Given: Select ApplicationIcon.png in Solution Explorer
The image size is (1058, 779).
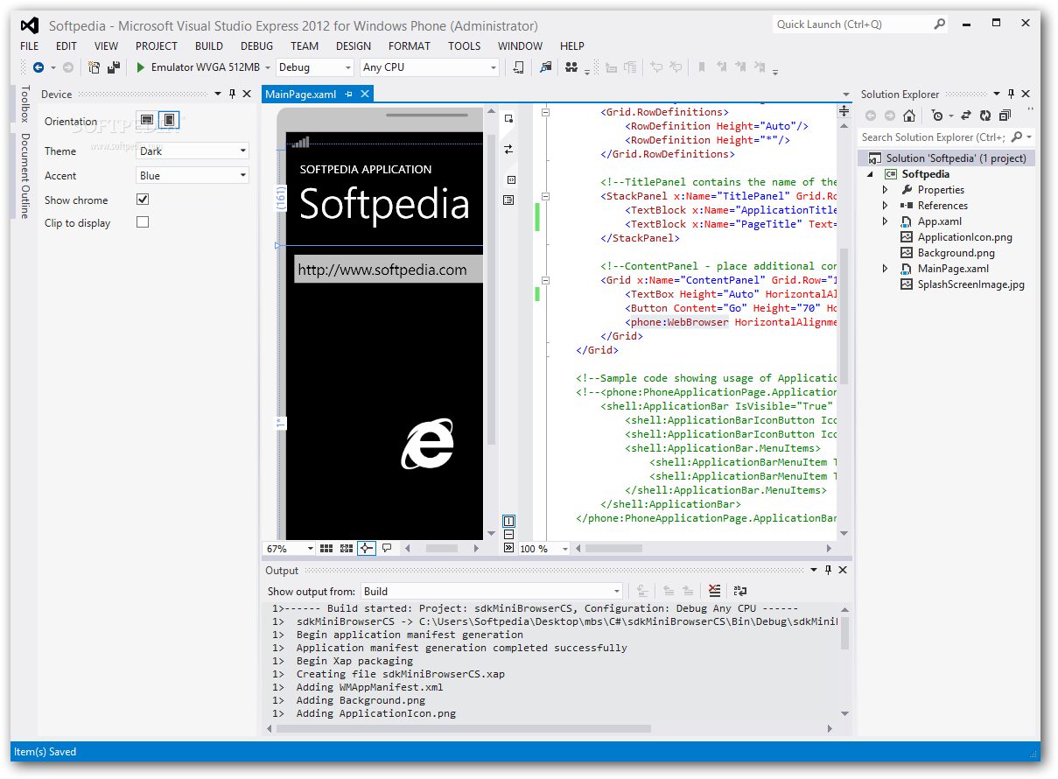Looking at the screenshot, I should (x=965, y=237).
